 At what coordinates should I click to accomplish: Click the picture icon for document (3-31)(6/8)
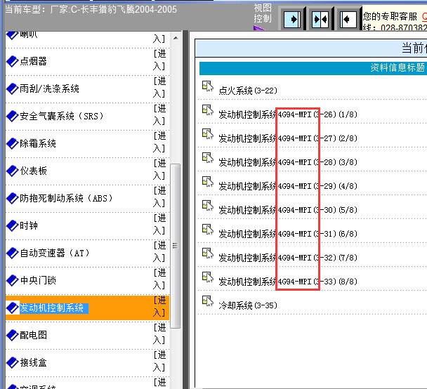(x=208, y=230)
